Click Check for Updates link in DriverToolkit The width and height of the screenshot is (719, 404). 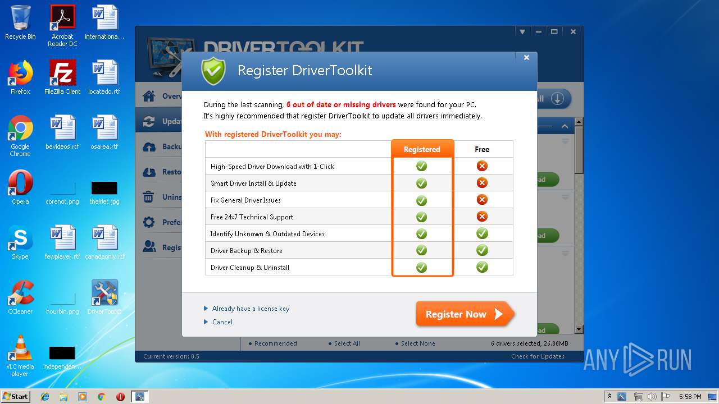coord(538,356)
